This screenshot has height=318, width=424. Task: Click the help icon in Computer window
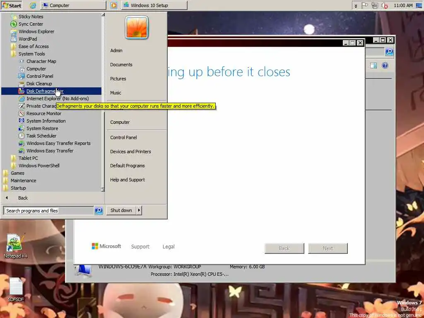385,65
